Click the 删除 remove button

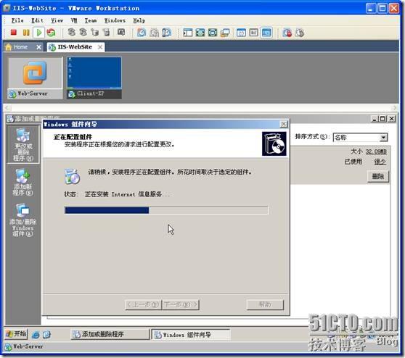378,176
